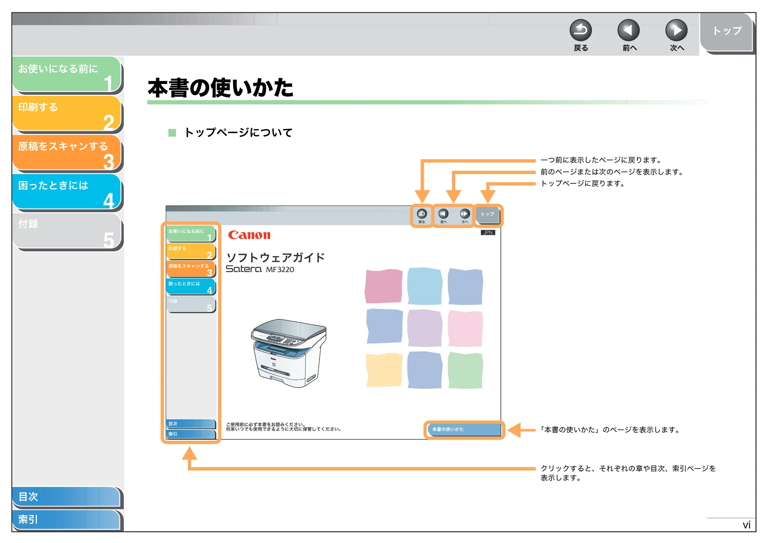The image size is (767, 543).
Task: Click the heading トップページについて
Action: (x=238, y=132)
